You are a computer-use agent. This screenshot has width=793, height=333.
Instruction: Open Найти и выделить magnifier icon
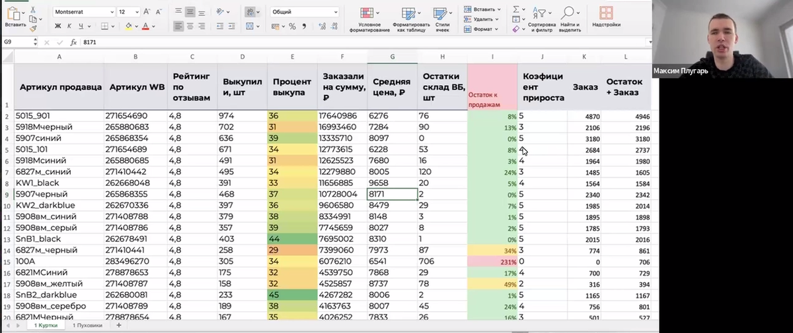(x=568, y=13)
